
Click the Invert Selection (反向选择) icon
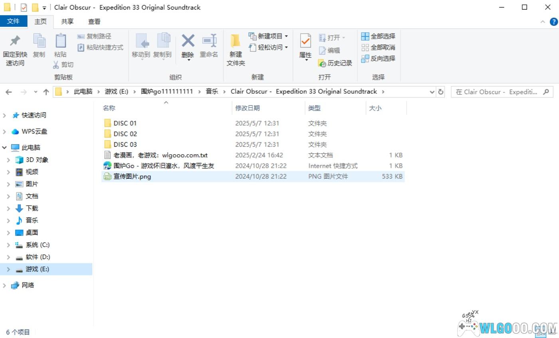pyautogui.click(x=365, y=59)
